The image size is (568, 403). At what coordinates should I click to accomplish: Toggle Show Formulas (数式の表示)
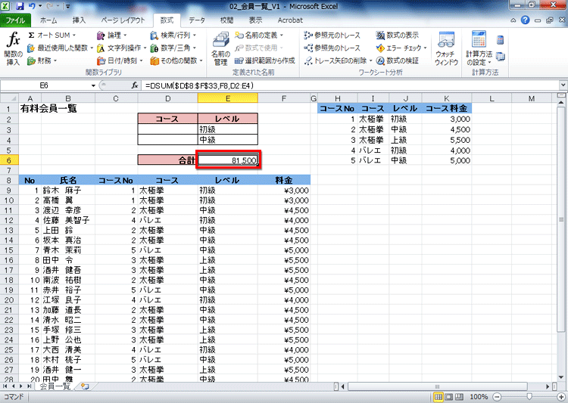pyautogui.click(x=397, y=36)
